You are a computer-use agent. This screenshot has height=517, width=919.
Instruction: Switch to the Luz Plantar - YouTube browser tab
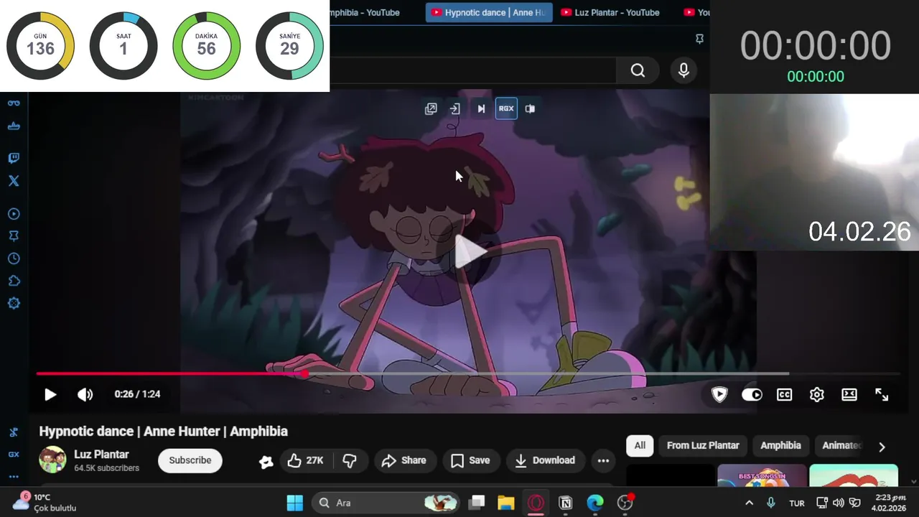[x=611, y=12]
